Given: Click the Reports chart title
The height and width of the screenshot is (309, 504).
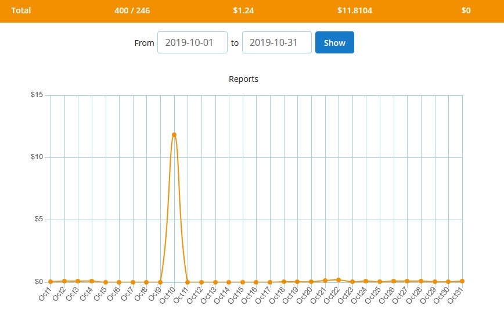Looking at the screenshot, I should [244, 79].
